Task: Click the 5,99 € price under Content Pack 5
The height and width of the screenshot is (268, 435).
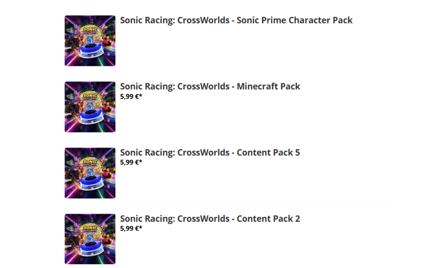Action: pos(130,162)
